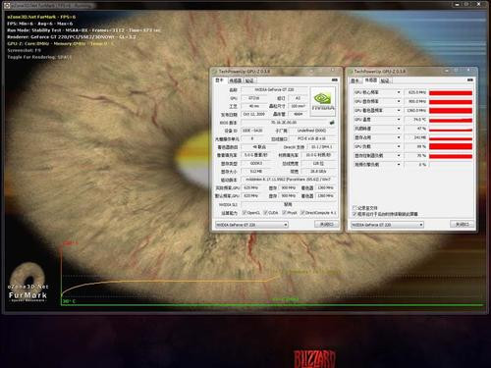The height and width of the screenshot is (368, 491).
Task: Click the GPU shader clock red graph
Action: [x=451, y=111]
